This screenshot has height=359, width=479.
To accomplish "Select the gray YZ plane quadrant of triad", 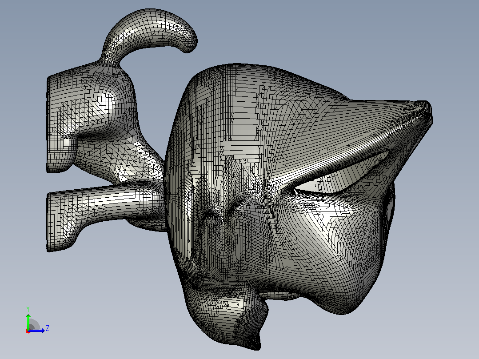I will coord(34,325).
